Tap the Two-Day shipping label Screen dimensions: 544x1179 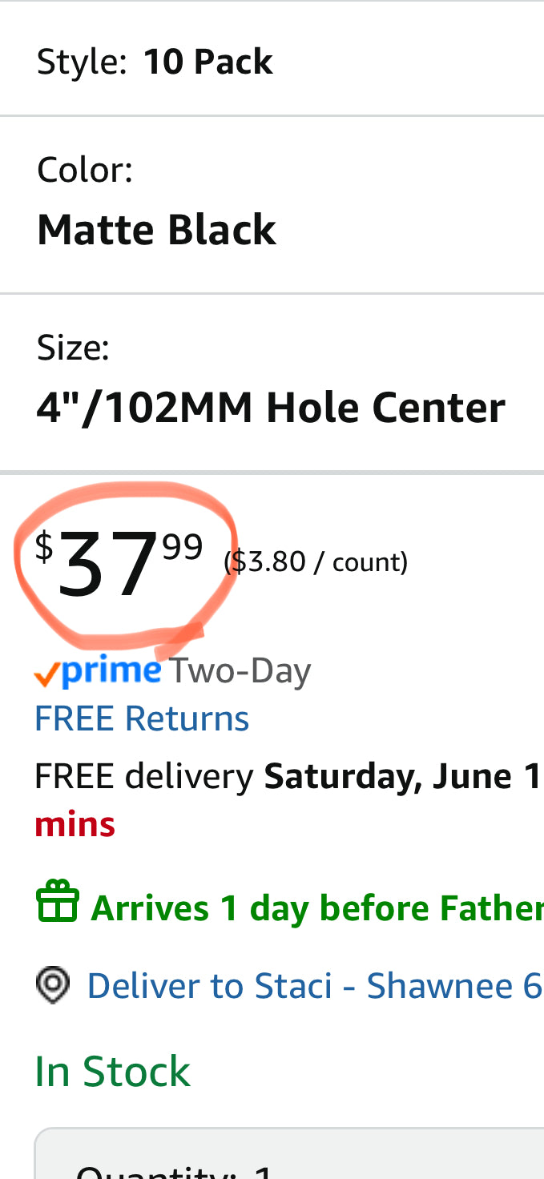[240, 671]
